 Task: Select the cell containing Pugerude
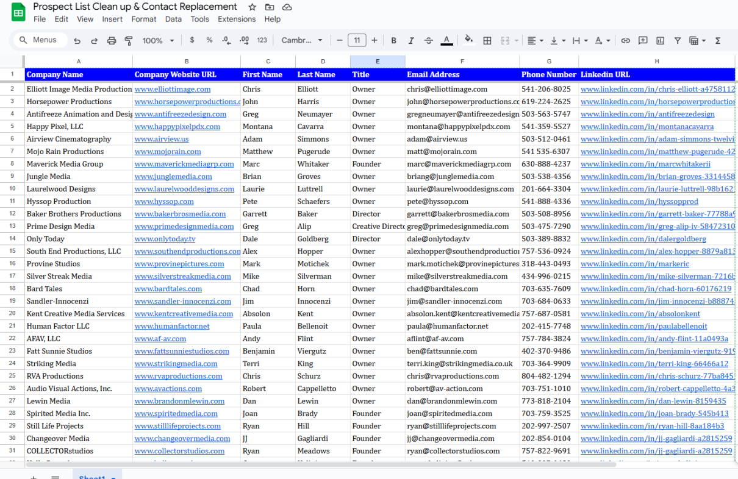[323, 152]
